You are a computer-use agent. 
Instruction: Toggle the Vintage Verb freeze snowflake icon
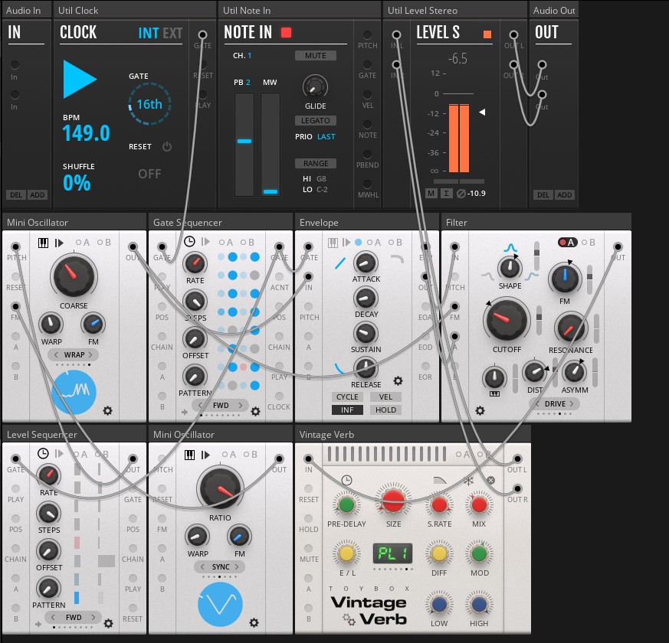pos(469,481)
